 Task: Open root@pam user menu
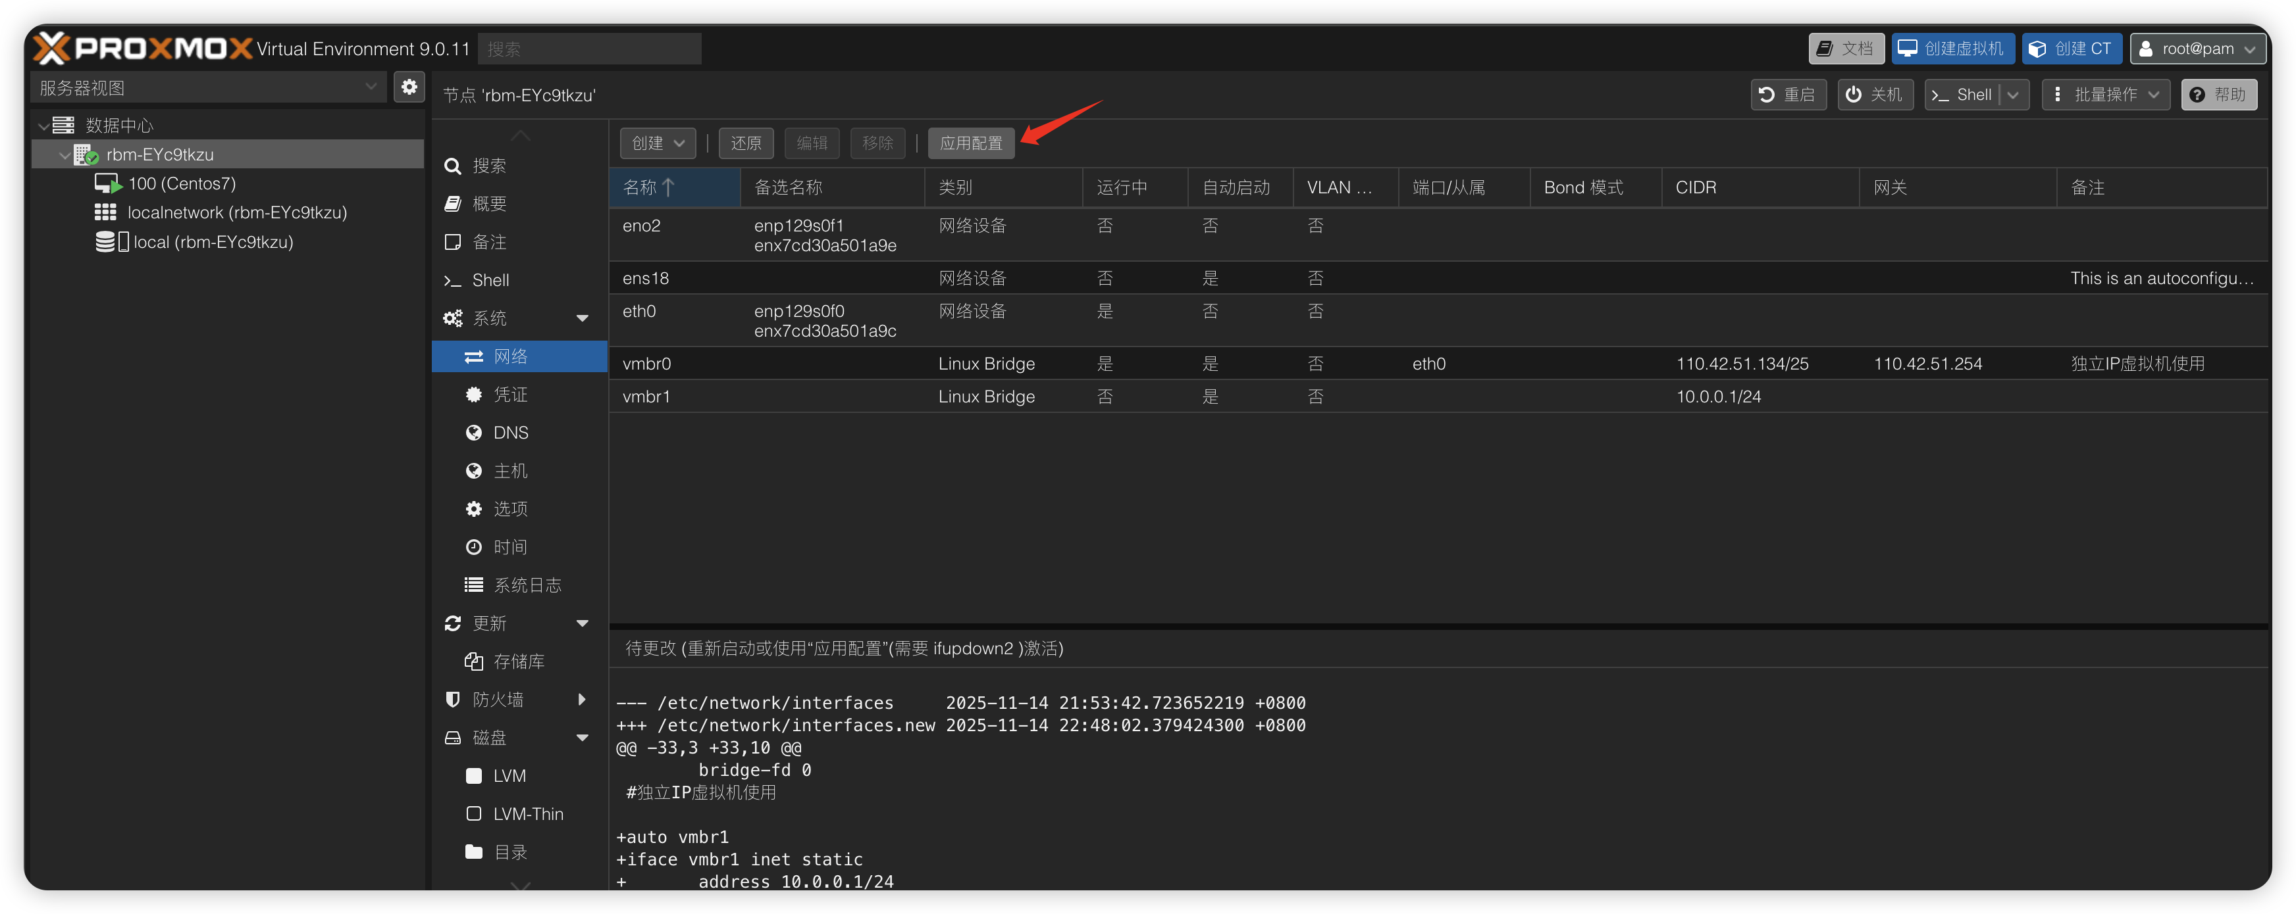[x=2197, y=49]
